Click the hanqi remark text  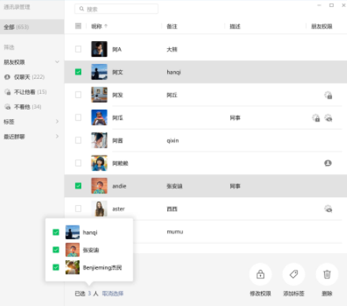click(173, 72)
